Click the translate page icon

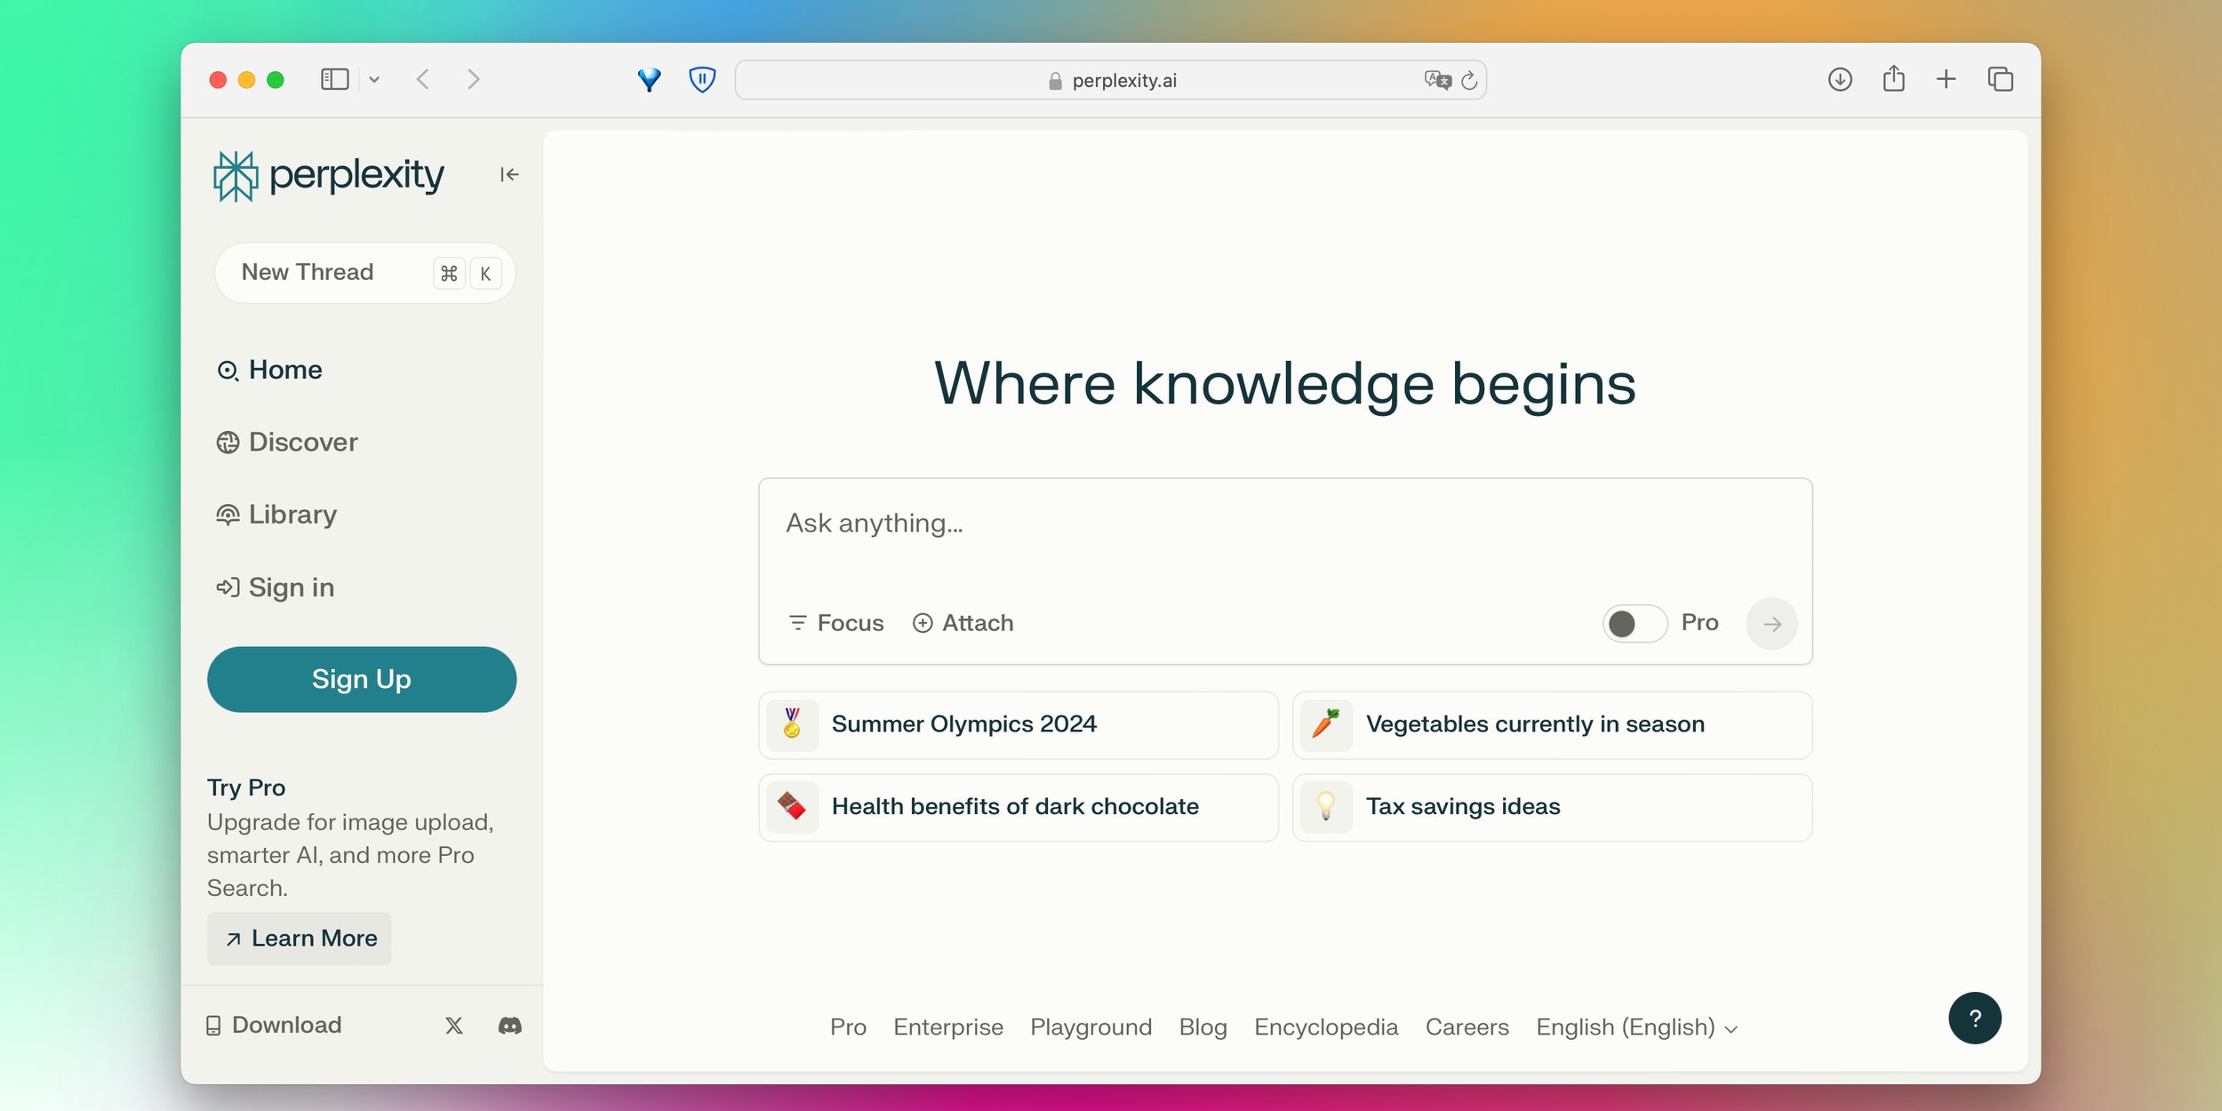point(1436,80)
